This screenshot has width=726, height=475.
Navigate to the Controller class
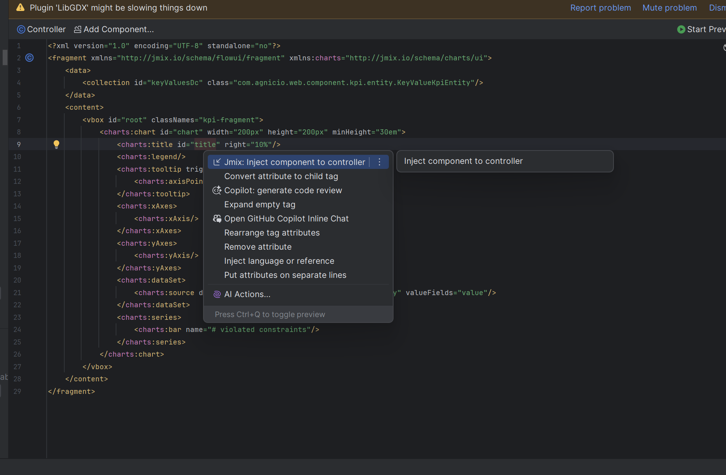(42, 29)
